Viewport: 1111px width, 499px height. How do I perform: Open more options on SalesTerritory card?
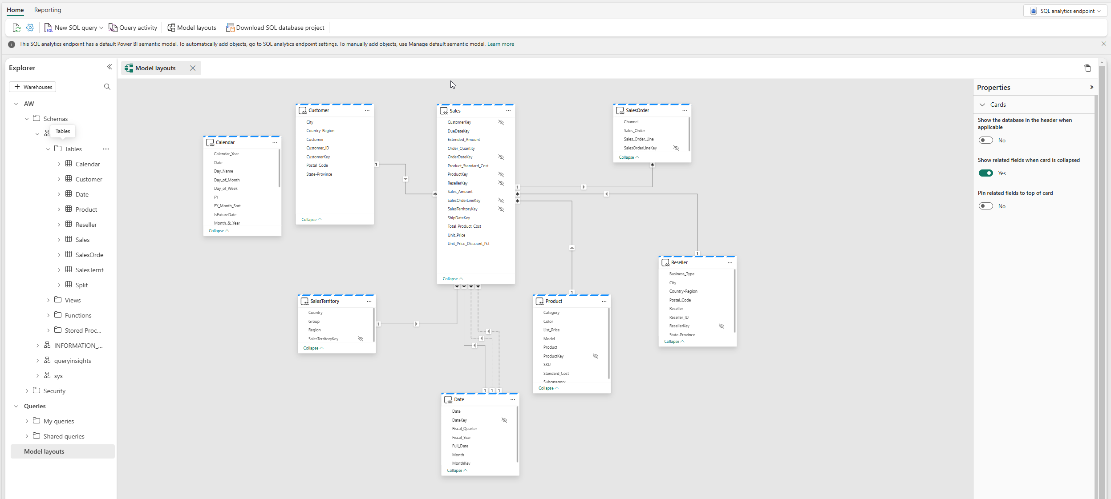[369, 302]
